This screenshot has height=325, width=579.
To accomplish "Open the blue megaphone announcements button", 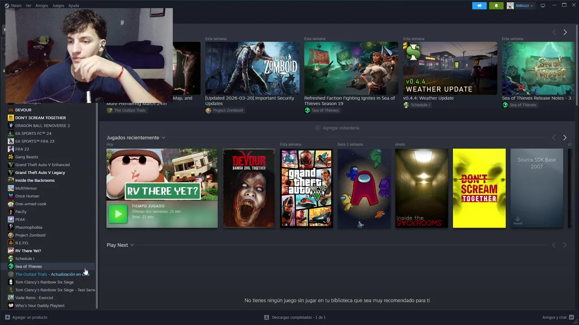I will 479,5.
